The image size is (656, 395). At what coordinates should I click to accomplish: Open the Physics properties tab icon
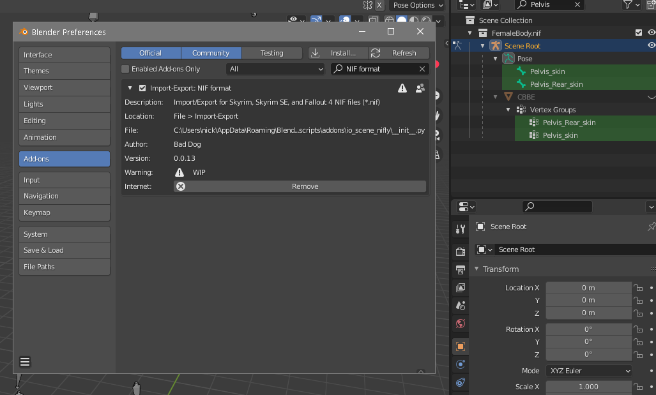tap(461, 364)
